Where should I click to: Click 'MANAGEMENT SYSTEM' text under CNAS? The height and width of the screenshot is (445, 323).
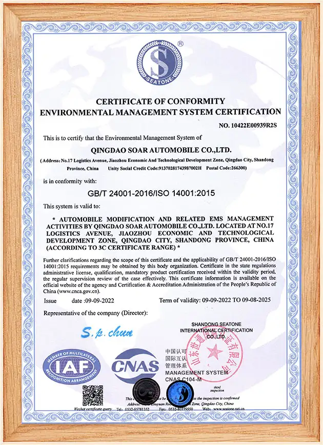click(x=197, y=373)
